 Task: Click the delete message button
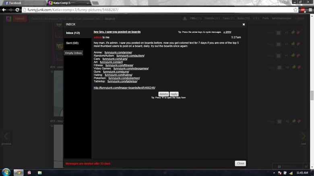point(163,94)
